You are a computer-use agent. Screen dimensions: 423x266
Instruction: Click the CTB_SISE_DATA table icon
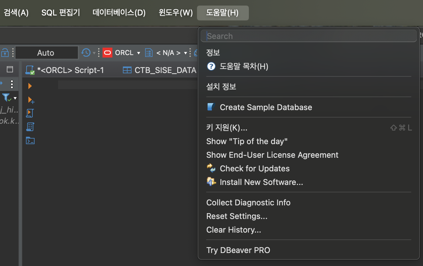[x=127, y=70]
